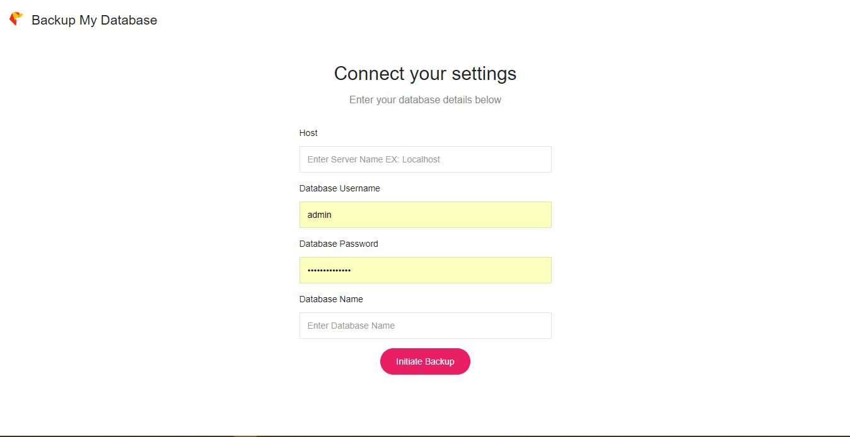This screenshot has height=437, width=850.
Task: Click the Database Name label
Action: point(331,299)
